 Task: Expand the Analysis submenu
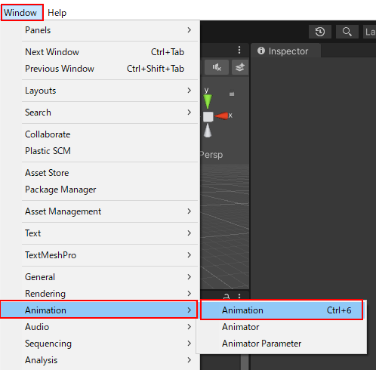point(100,360)
